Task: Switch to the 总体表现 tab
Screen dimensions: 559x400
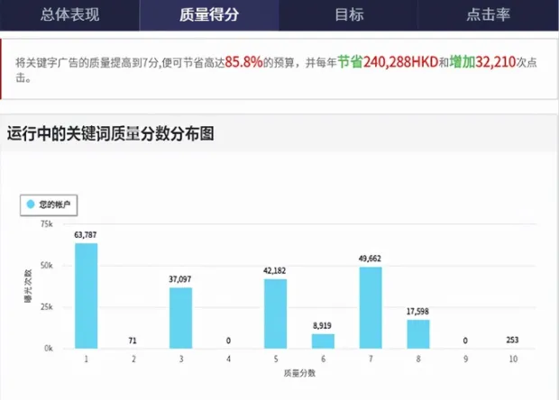Action: (x=69, y=15)
